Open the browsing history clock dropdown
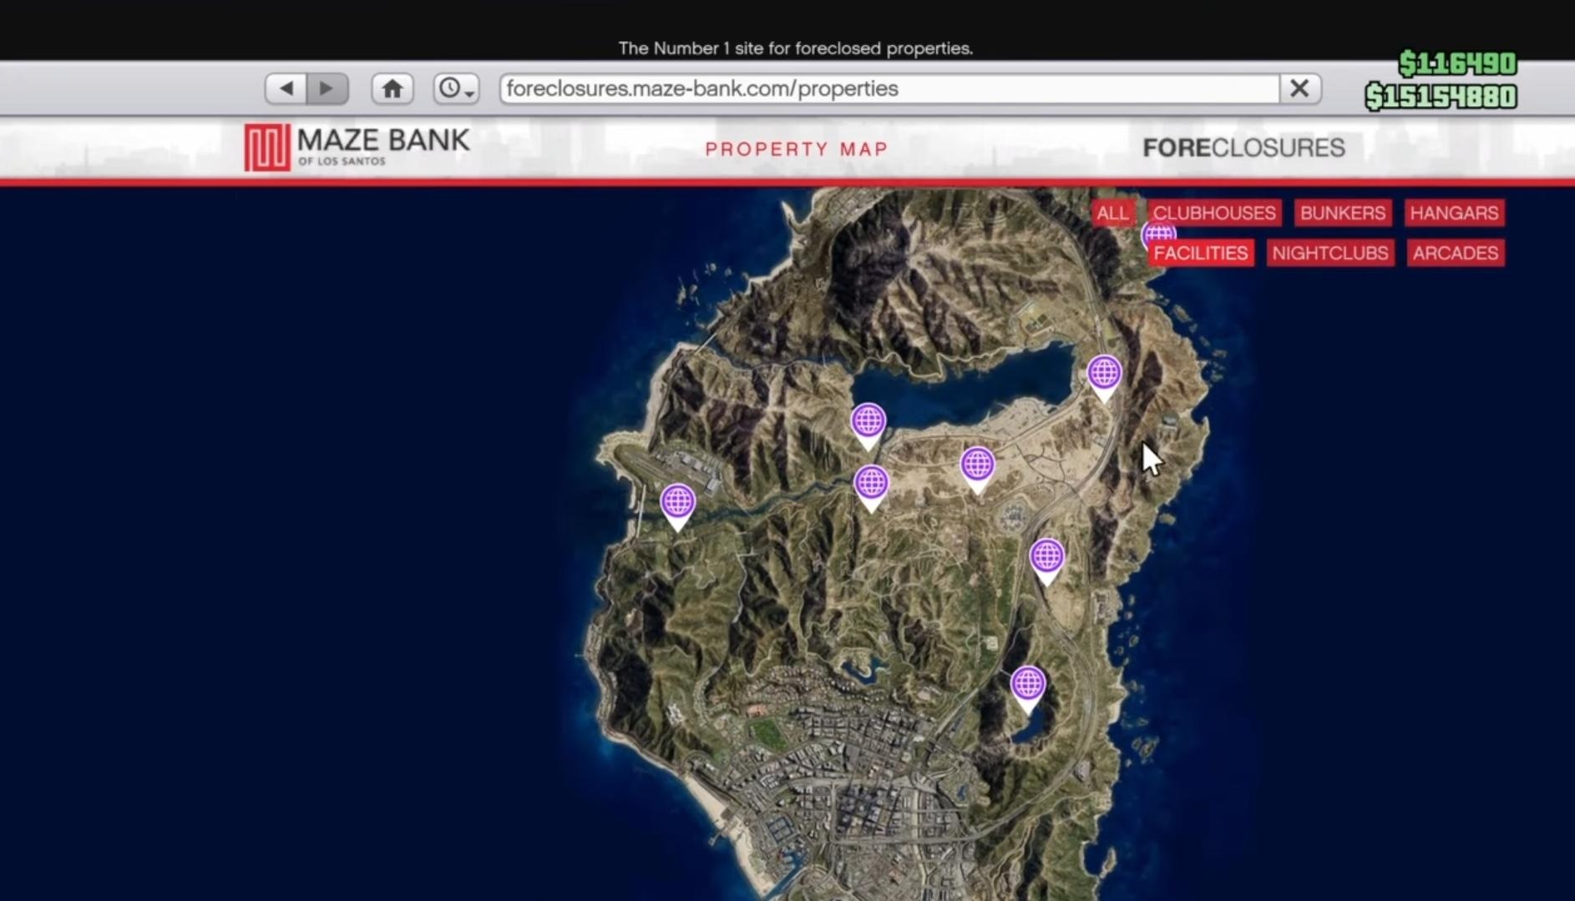Viewport: 1575px width, 901px height. 456,88
